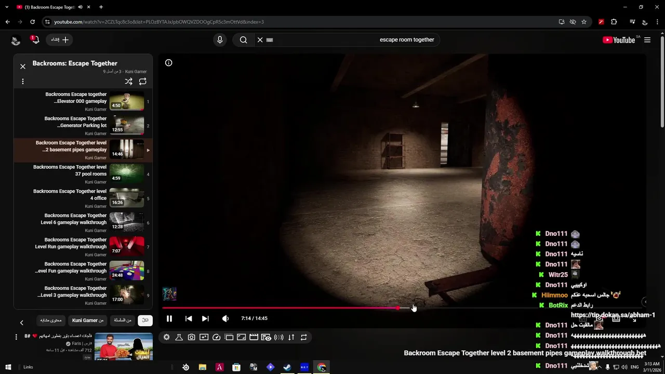Open the YouTube guide hamburger menu
Screen dimensions: 665x374
point(647,40)
